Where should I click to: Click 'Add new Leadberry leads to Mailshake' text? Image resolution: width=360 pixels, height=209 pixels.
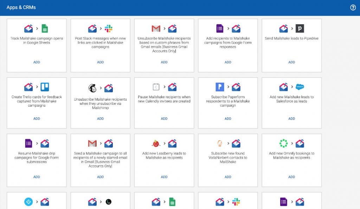[164, 155]
